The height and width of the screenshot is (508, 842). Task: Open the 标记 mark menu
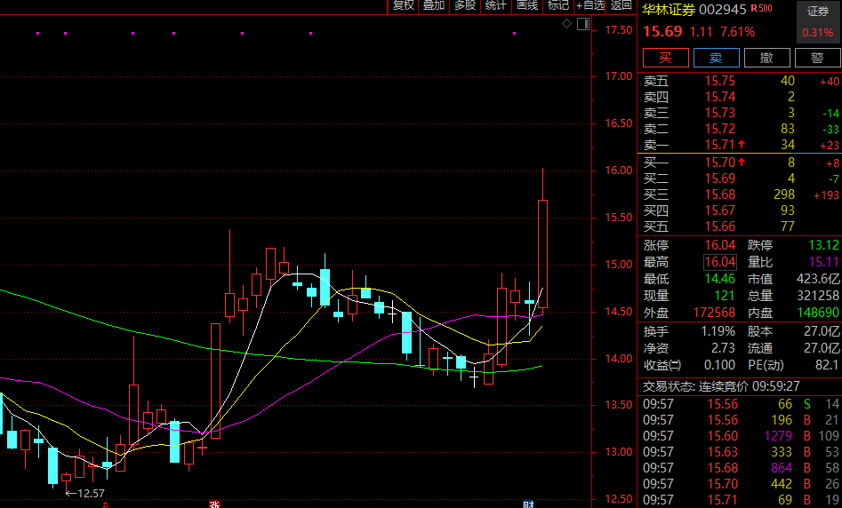point(558,6)
